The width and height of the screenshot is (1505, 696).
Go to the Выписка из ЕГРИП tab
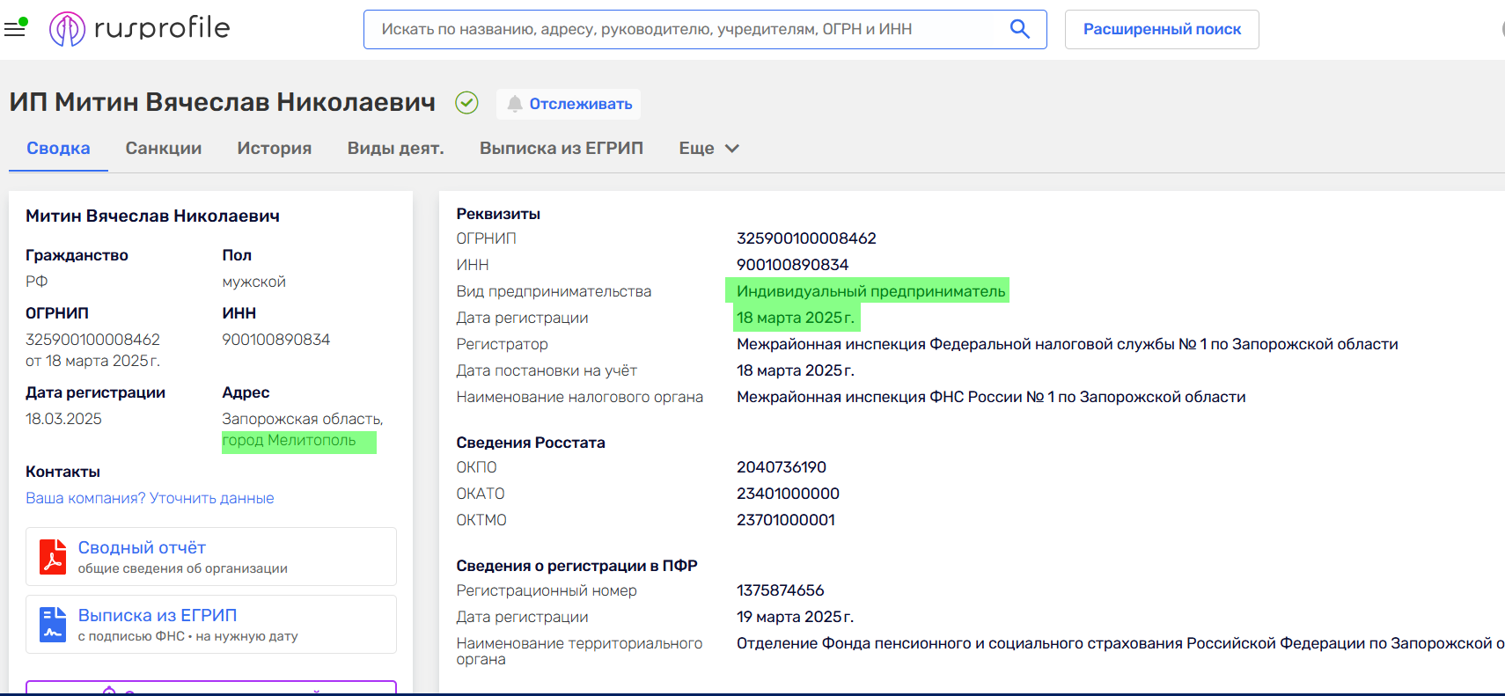pos(561,149)
